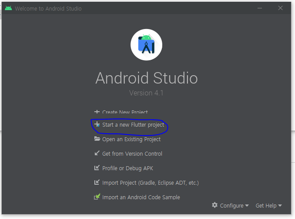Image resolution: width=295 pixels, height=219 pixels.
Task: Click the Version 4.1 text
Action: click(x=146, y=93)
